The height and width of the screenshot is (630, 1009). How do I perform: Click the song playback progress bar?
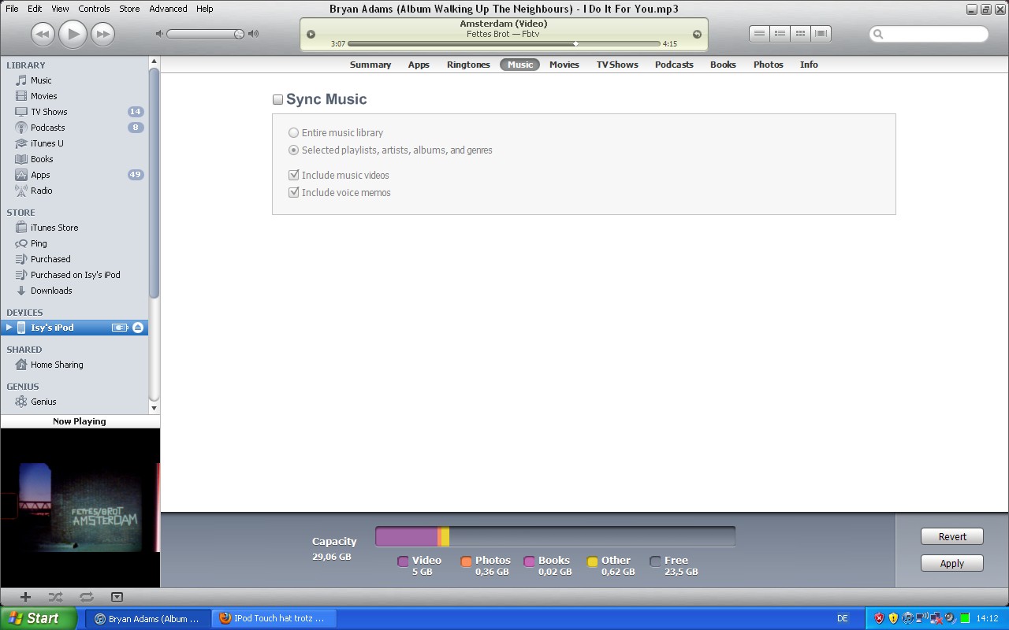coord(504,44)
